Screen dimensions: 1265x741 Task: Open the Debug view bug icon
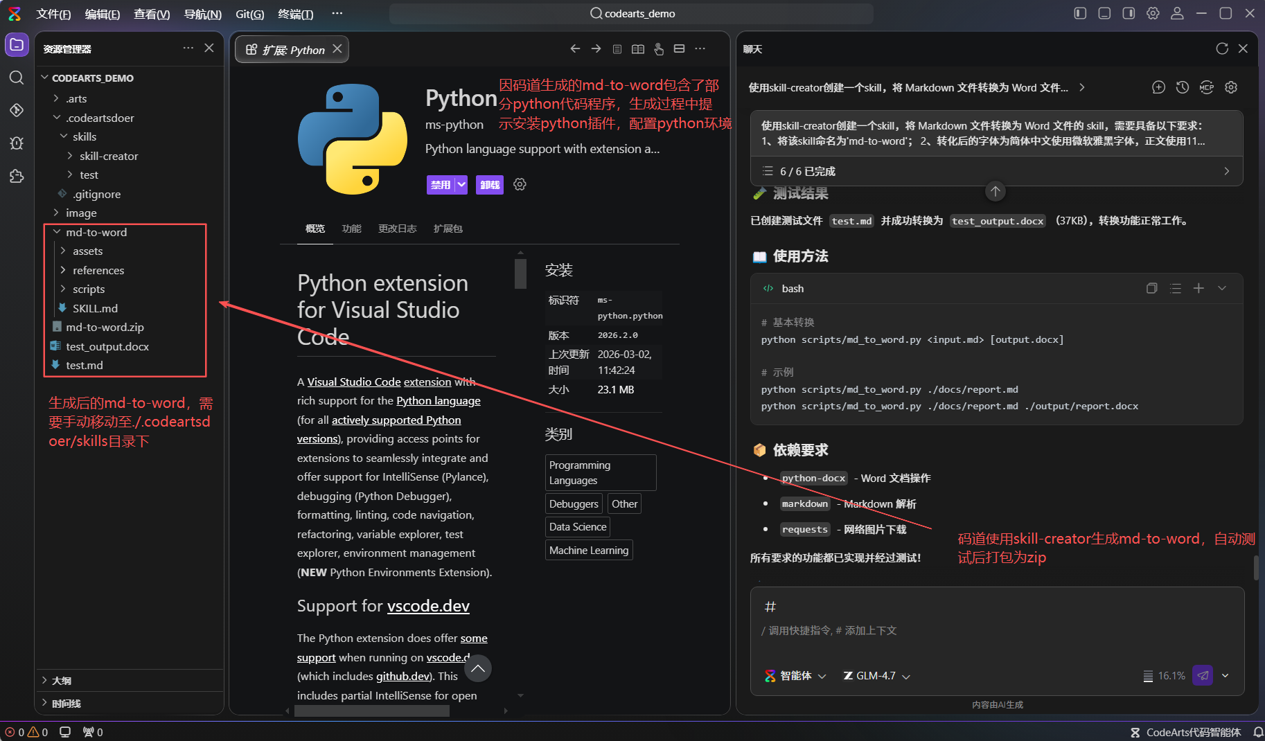point(17,143)
